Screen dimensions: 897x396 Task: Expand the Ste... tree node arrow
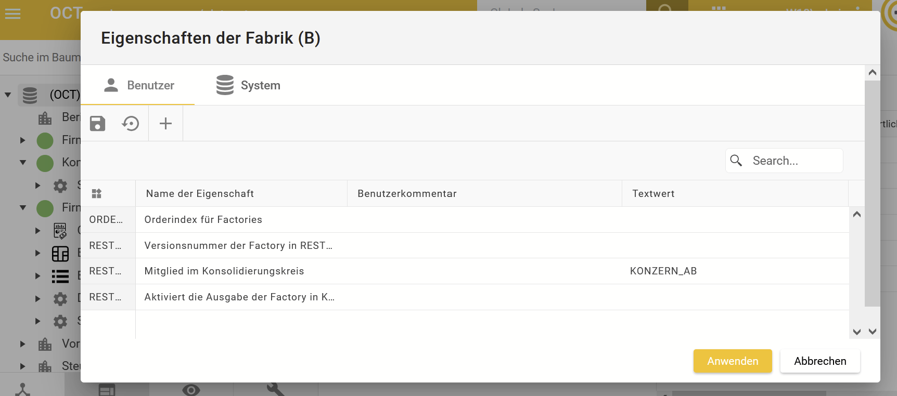click(22, 366)
